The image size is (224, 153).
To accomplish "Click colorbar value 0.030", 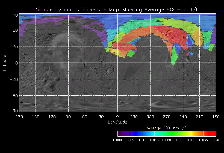I will pyautogui.click(x=191, y=140).
